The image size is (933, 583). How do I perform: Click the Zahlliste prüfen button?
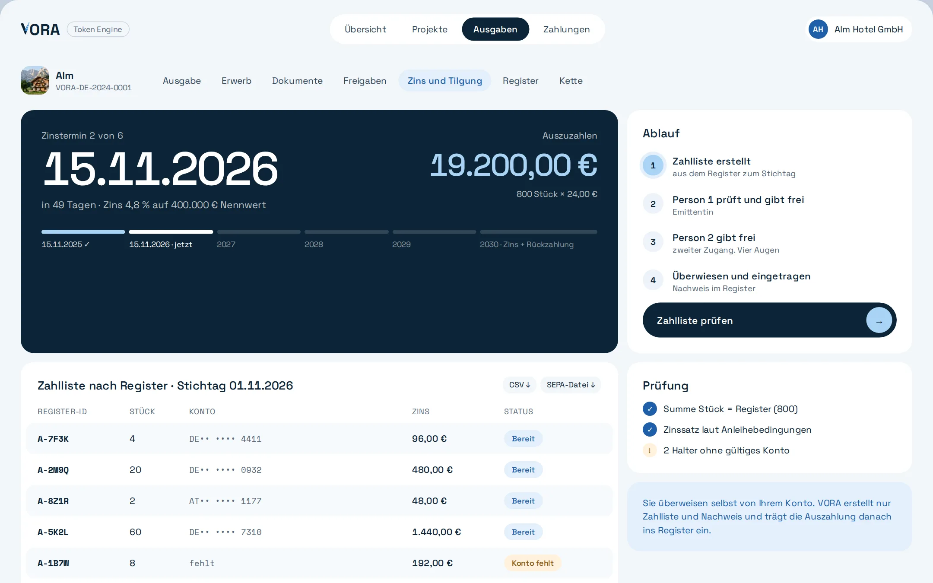pos(769,320)
